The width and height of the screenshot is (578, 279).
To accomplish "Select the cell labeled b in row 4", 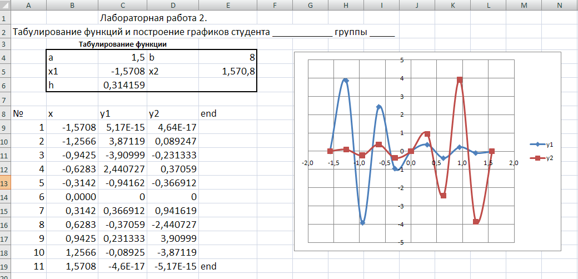I will 172,57.
